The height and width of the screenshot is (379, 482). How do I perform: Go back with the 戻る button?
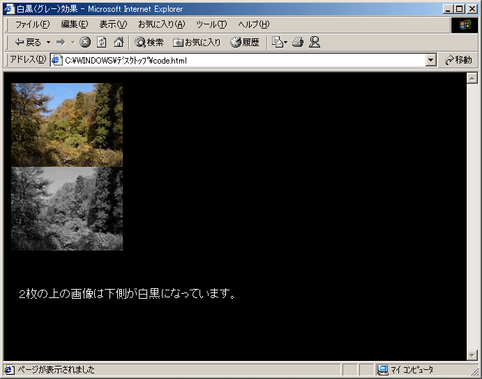28,42
